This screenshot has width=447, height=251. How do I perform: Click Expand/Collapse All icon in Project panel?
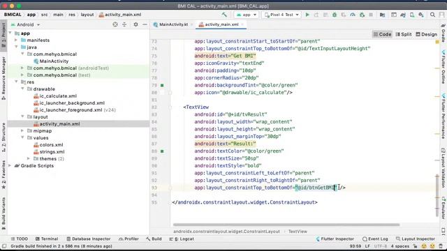(124, 24)
